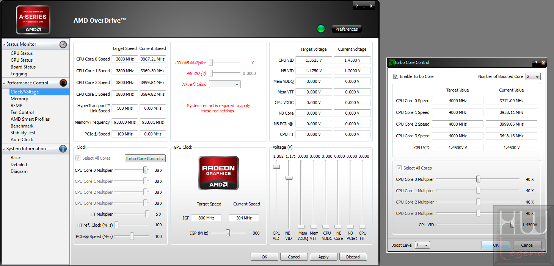Screen dimensions: 554x266
Task: Click the Discard button
Action: 353,257
